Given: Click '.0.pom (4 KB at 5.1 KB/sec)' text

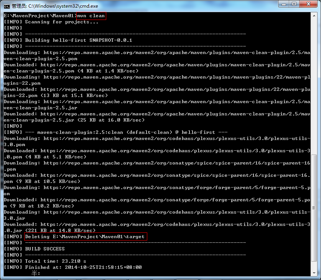Looking at the screenshot, I should click(x=45, y=157).
